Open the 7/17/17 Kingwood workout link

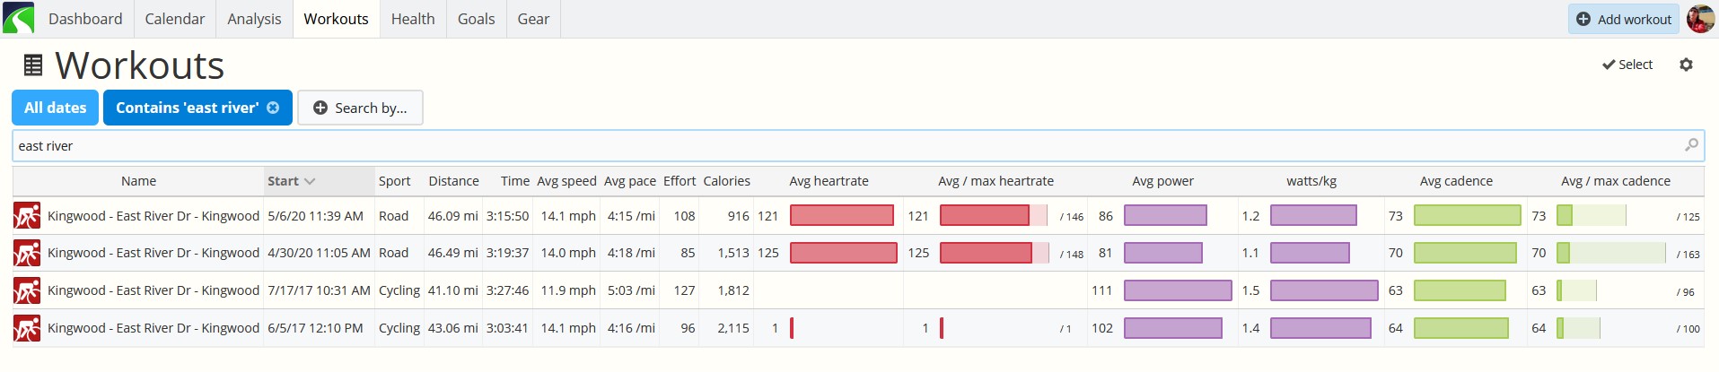pyautogui.click(x=153, y=290)
